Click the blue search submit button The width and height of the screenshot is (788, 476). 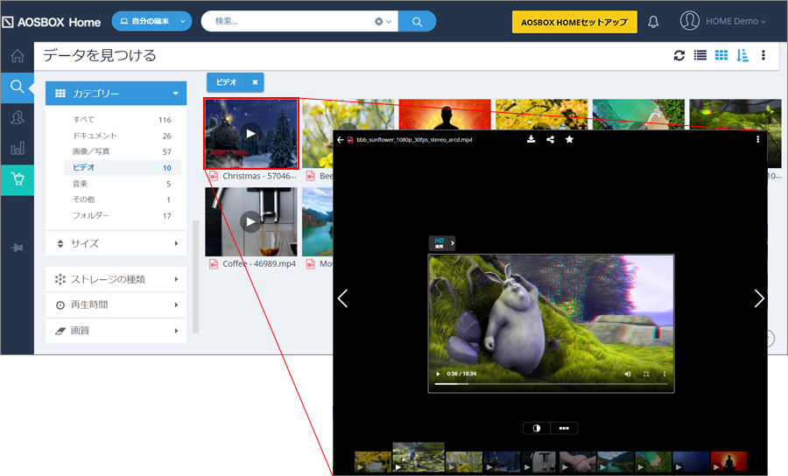(x=417, y=22)
